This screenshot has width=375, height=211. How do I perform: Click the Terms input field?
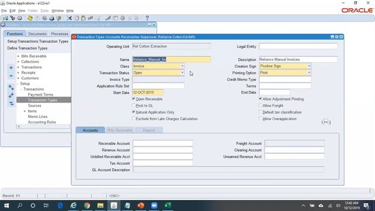[x=285, y=86]
